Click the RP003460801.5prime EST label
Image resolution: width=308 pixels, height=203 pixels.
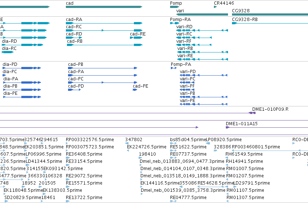(x=256, y=147)
